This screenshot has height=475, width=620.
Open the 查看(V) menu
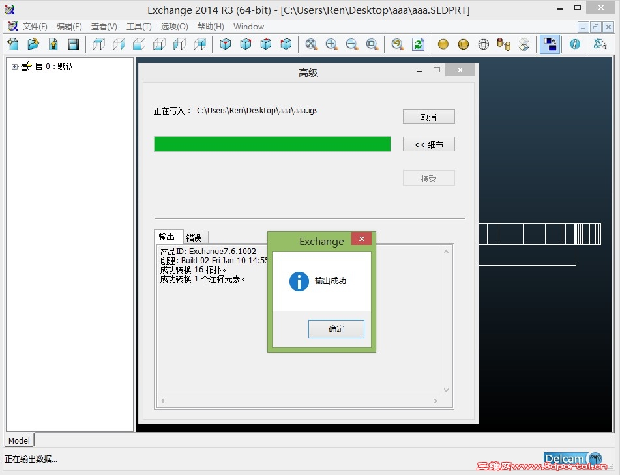tap(104, 27)
